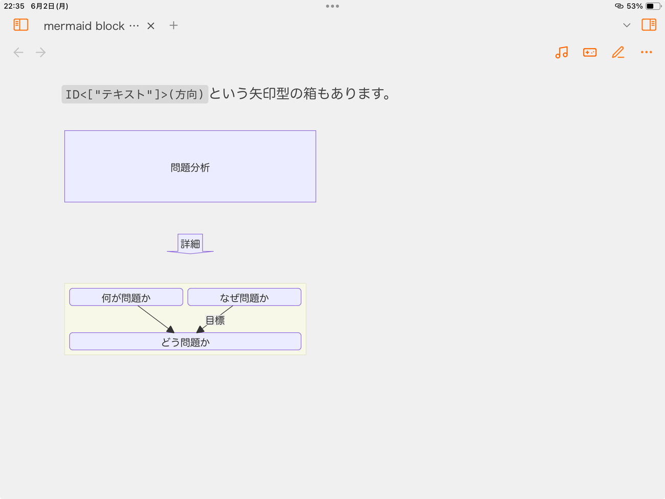Switch to edit mode with pencil

618,52
